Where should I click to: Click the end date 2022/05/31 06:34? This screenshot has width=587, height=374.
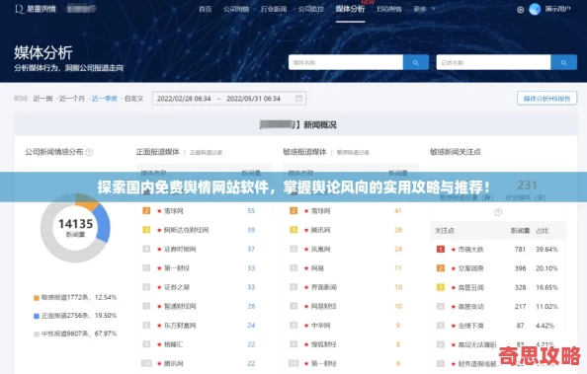click(253, 99)
